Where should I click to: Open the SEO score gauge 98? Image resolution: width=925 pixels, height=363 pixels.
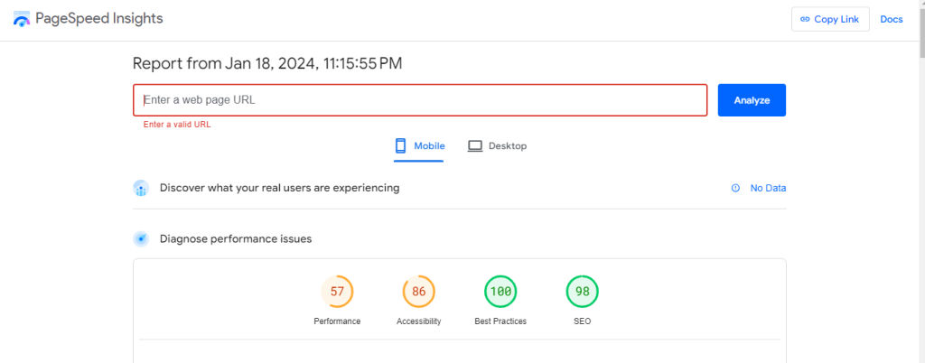coord(582,292)
